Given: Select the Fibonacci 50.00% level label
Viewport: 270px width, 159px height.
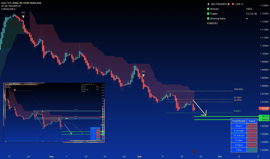Looking at the screenshot, I should 238,100.
